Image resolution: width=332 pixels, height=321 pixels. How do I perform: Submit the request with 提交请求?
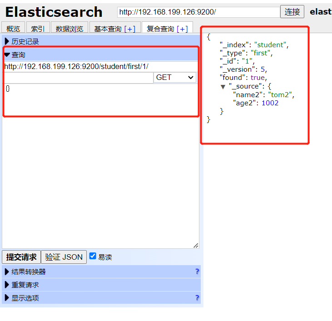(x=21, y=257)
